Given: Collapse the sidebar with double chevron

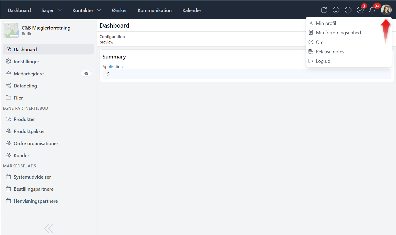Looking at the screenshot, I should (x=49, y=228).
